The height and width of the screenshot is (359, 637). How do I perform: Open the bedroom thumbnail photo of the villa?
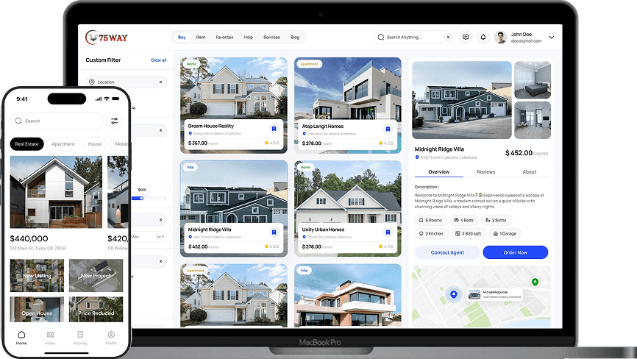pyautogui.click(x=532, y=79)
